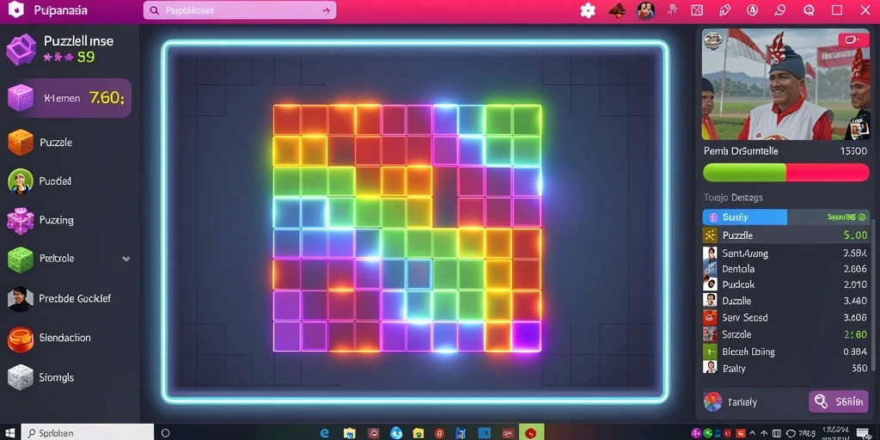880x440 pixels.
Task: Click the pink paint splash icon
Action: 671,10
